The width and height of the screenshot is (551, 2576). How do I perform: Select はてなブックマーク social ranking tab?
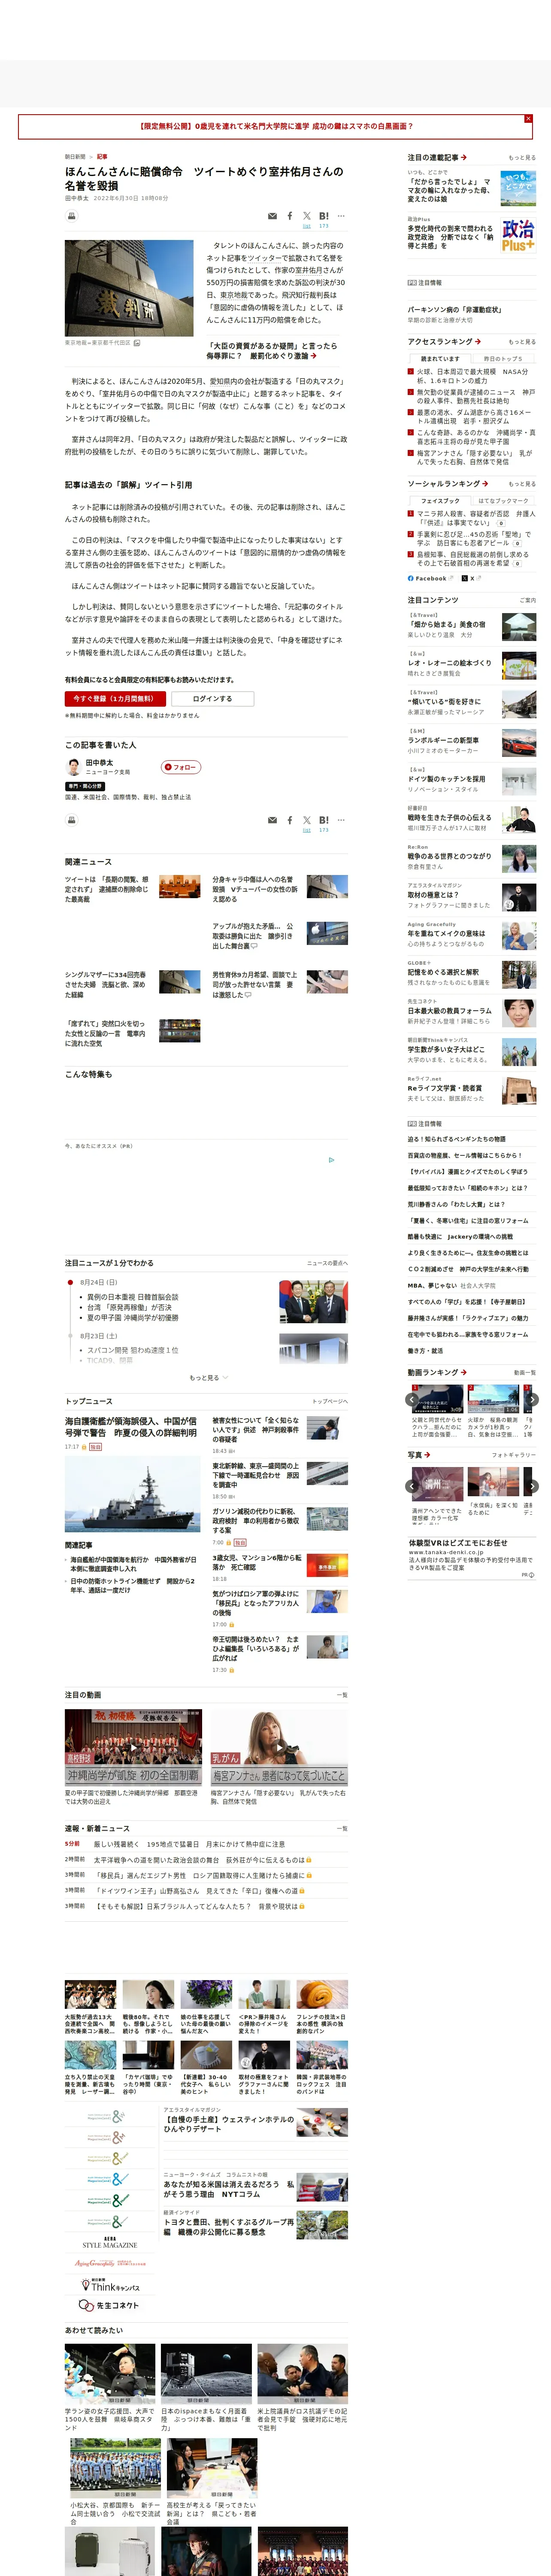(503, 500)
